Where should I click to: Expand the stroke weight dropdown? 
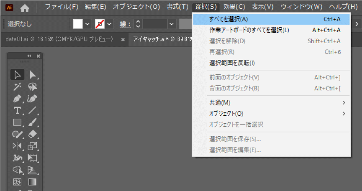pos(172,24)
